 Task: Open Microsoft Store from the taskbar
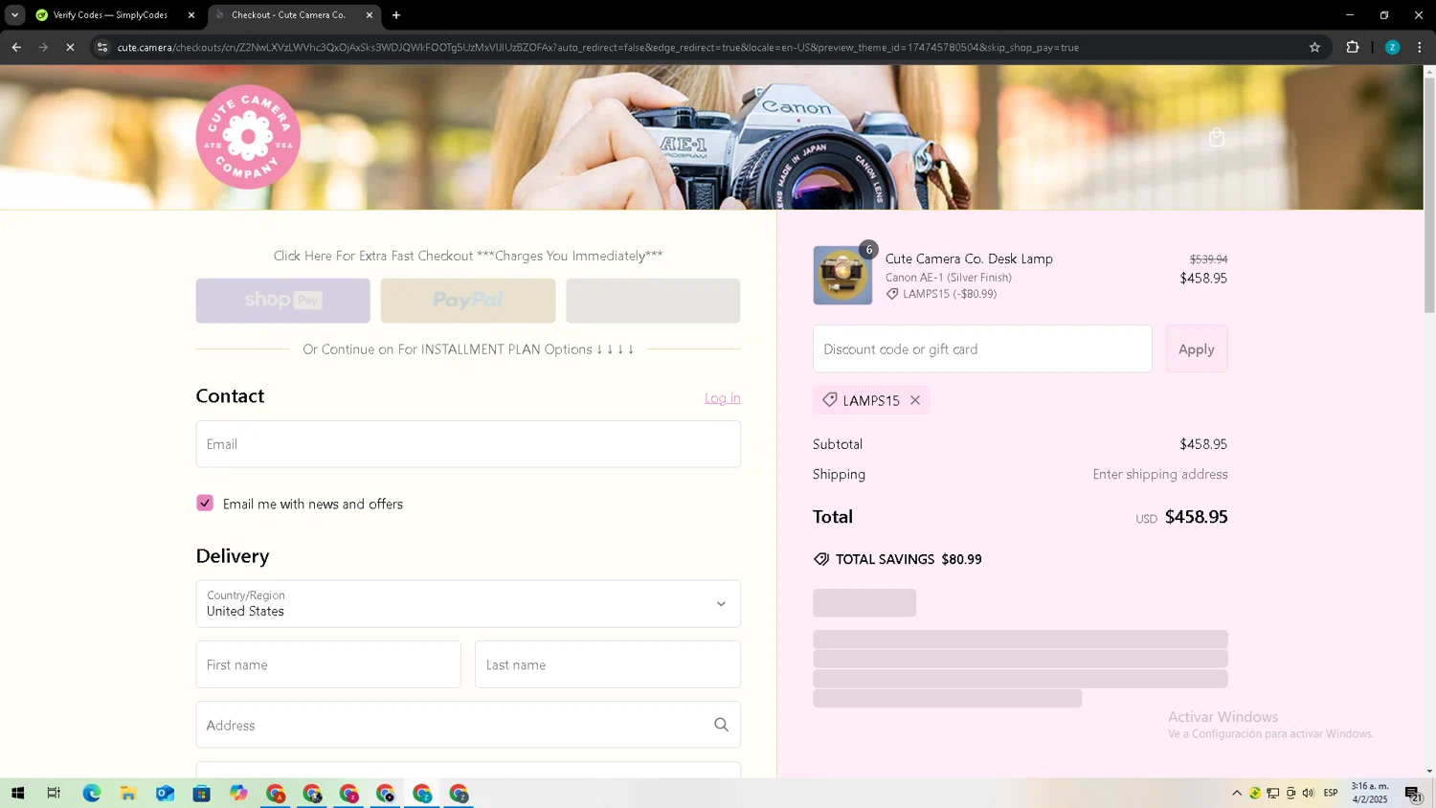point(201,794)
